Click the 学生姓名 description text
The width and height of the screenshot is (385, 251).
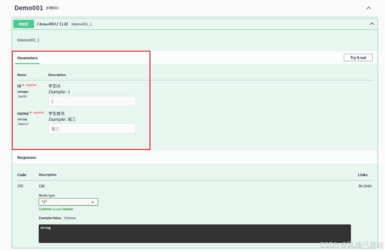[57, 113]
